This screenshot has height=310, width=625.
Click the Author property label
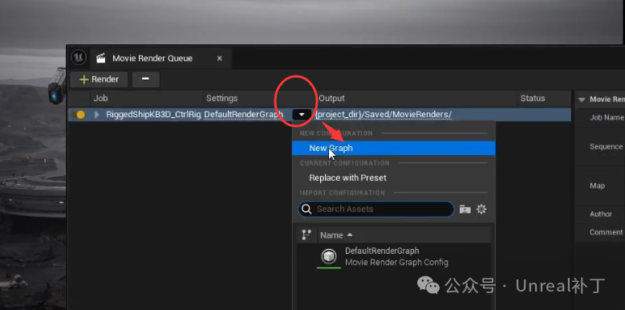click(x=601, y=214)
